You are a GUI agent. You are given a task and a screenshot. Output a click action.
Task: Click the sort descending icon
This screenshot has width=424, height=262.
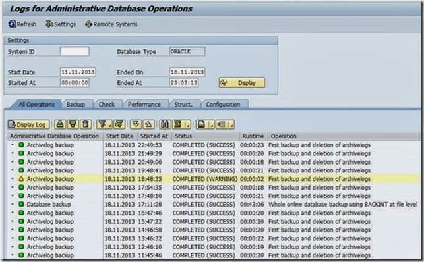[73, 124]
